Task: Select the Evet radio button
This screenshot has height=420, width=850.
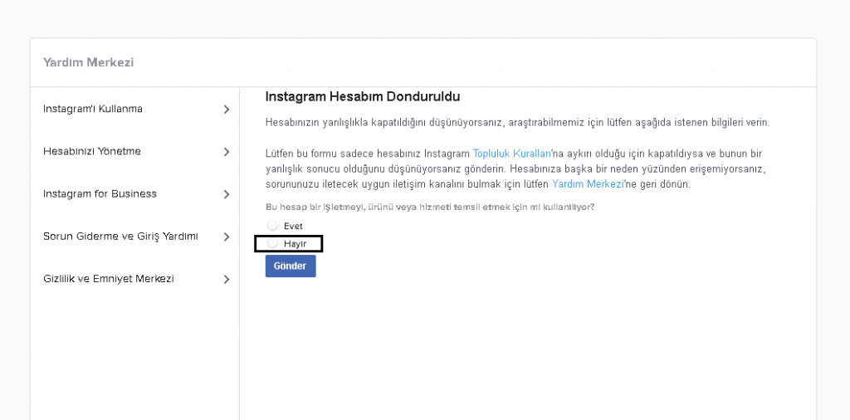Action: (x=272, y=226)
